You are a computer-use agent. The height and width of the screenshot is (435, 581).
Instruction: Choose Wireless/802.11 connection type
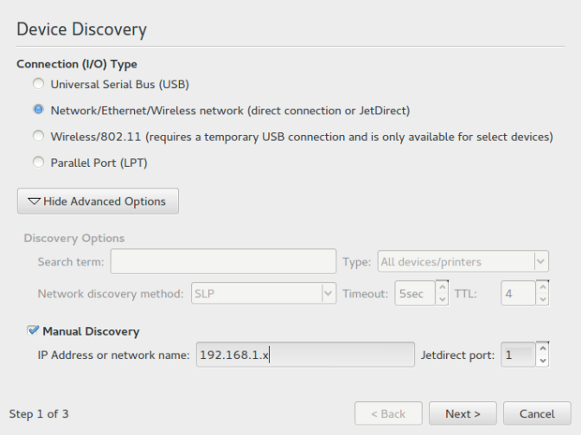[x=37, y=137]
